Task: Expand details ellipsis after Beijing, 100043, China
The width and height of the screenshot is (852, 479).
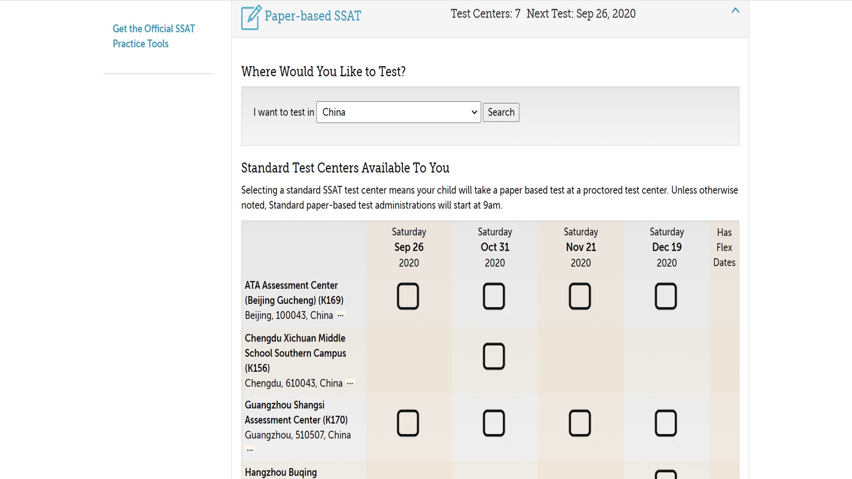Action: (340, 315)
